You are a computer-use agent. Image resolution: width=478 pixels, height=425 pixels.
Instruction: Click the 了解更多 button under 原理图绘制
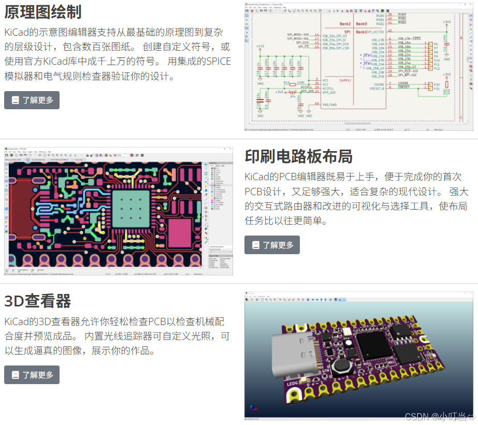(x=32, y=100)
